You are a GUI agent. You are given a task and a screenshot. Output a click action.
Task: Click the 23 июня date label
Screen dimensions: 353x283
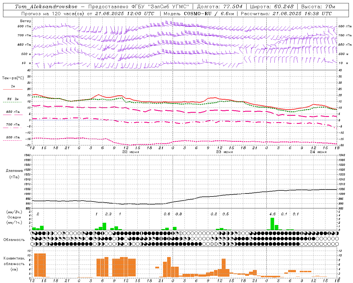pyautogui.click(x=224, y=152)
